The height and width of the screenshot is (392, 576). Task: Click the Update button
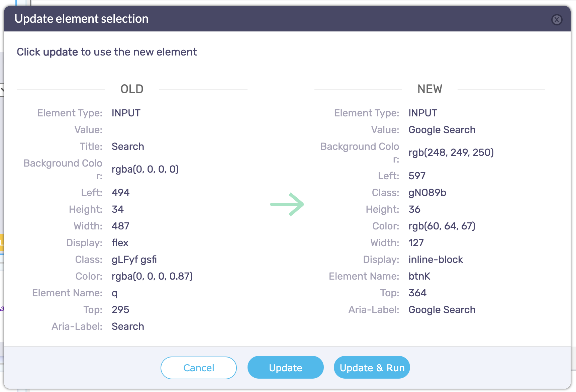click(x=286, y=368)
